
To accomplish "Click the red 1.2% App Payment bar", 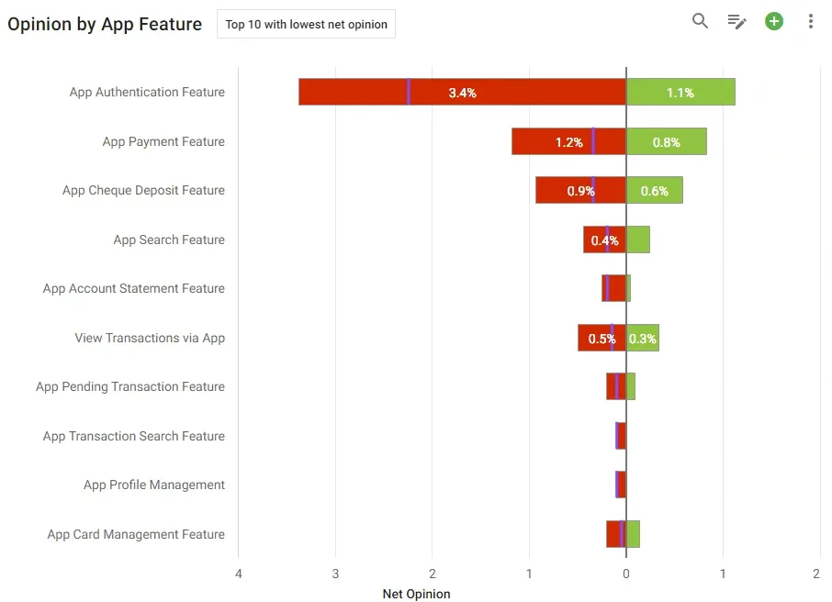I will (x=568, y=141).
